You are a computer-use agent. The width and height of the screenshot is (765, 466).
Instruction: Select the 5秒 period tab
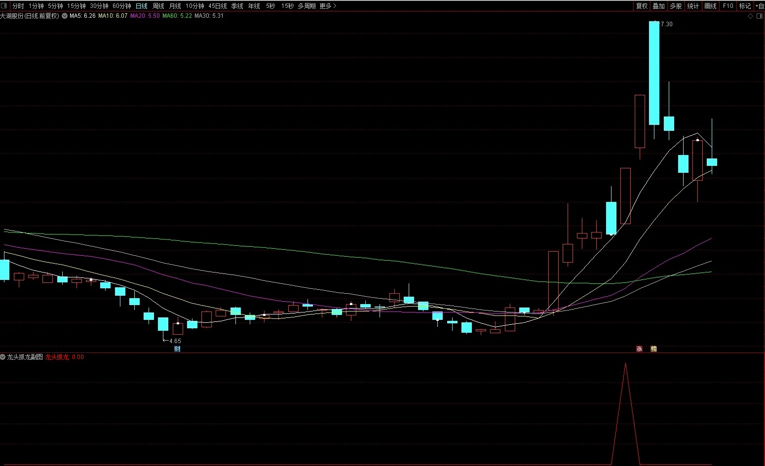pyautogui.click(x=270, y=6)
